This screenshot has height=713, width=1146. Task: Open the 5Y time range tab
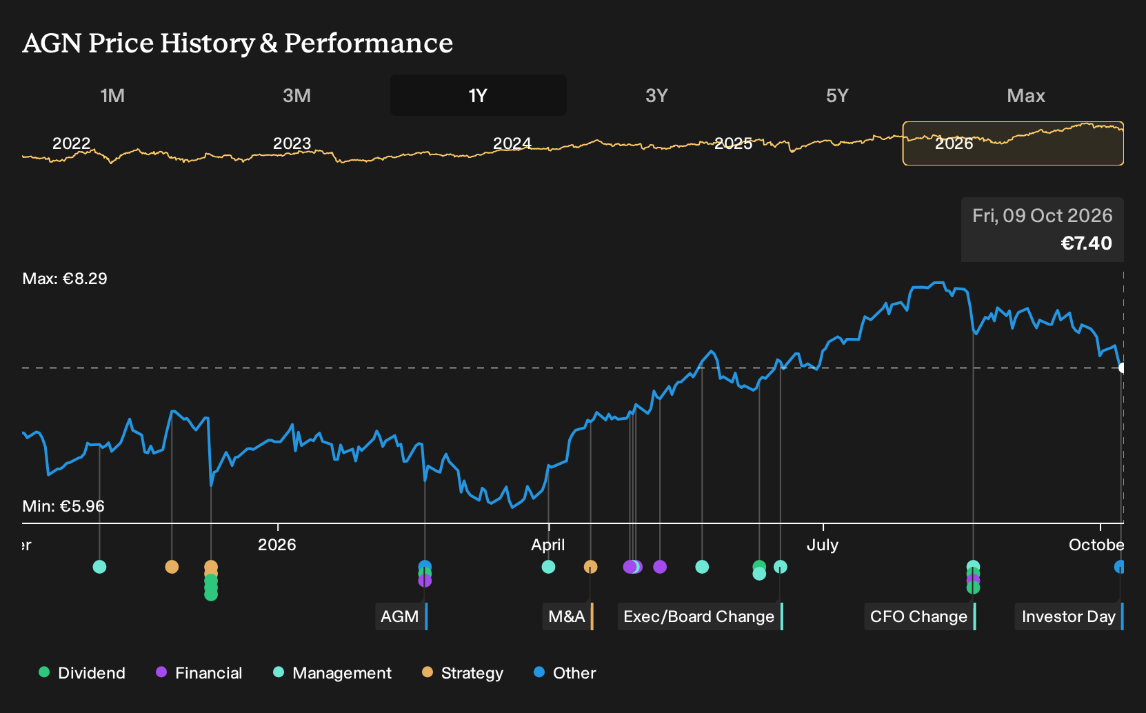(837, 95)
